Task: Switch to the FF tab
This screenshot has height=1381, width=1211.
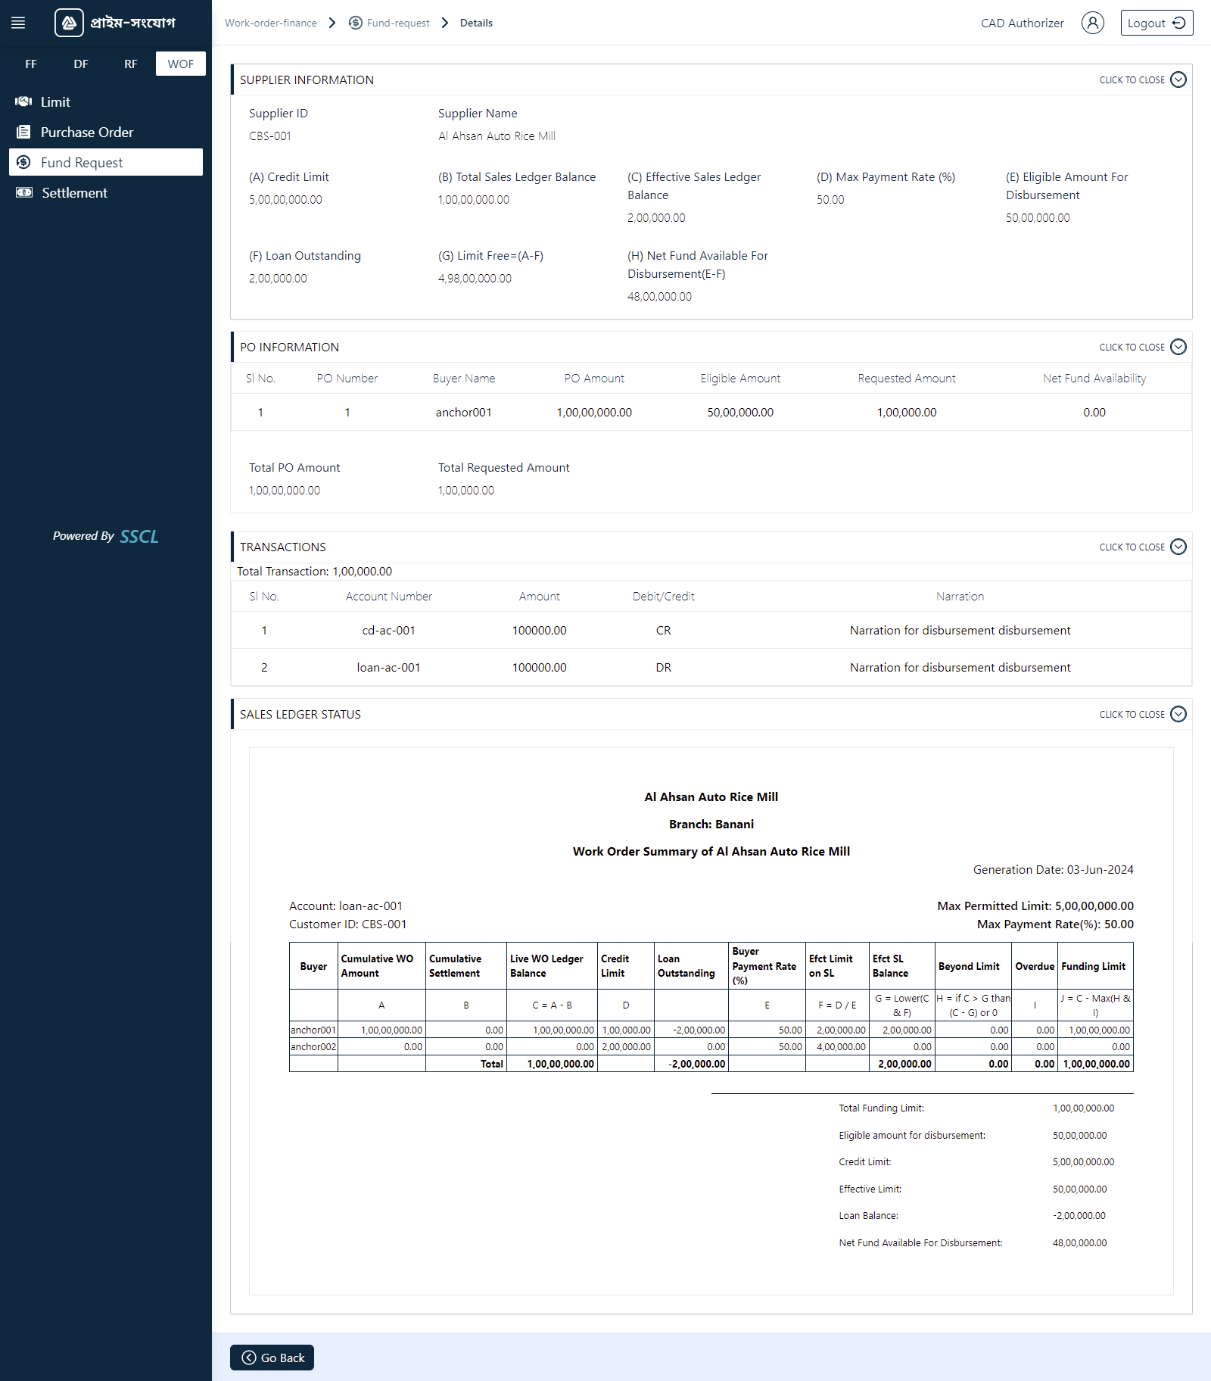Action: (31, 64)
